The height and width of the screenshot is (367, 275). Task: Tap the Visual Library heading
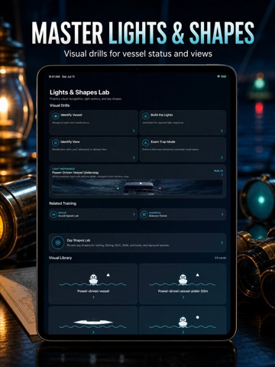60,258
